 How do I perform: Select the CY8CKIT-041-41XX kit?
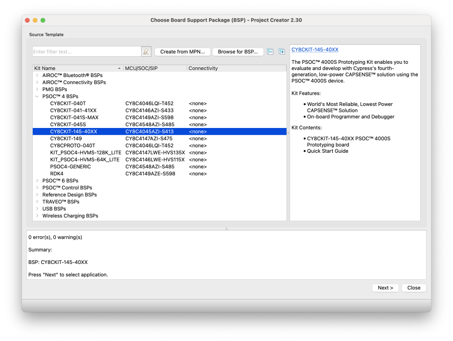point(73,110)
